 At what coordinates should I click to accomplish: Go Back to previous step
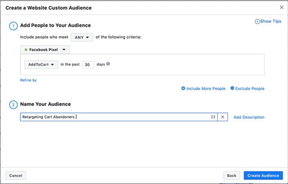[232, 176]
